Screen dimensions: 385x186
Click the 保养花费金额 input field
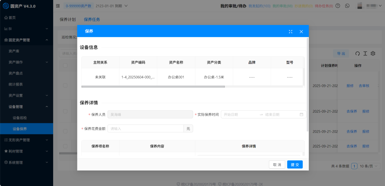click(145, 128)
